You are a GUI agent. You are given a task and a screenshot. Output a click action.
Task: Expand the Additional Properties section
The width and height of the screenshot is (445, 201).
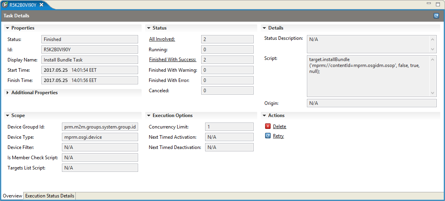coord(7,93)
